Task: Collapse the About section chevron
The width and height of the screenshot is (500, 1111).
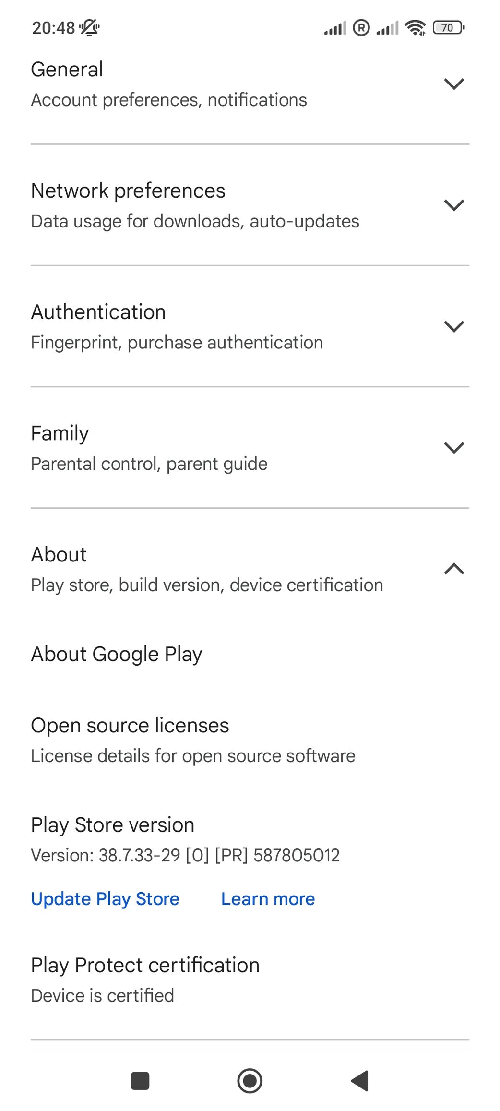Action: (454, 569)
